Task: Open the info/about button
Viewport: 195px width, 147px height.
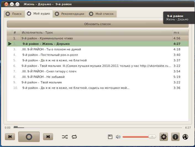Action: pos(175,137)
